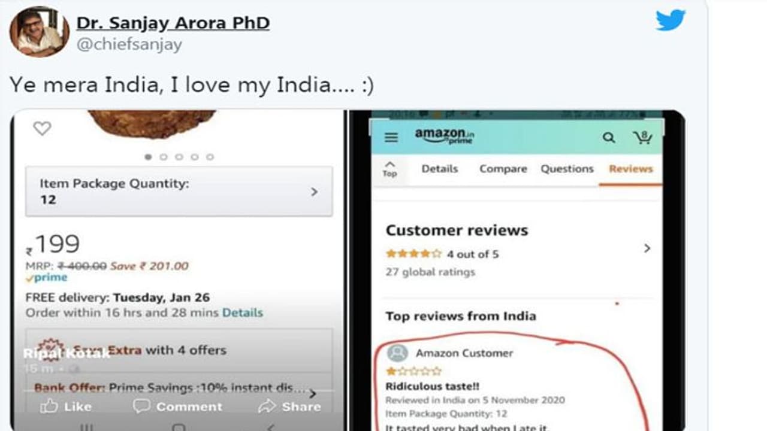
Task: Expand Item Package Quantity selector
Action: 179,192
